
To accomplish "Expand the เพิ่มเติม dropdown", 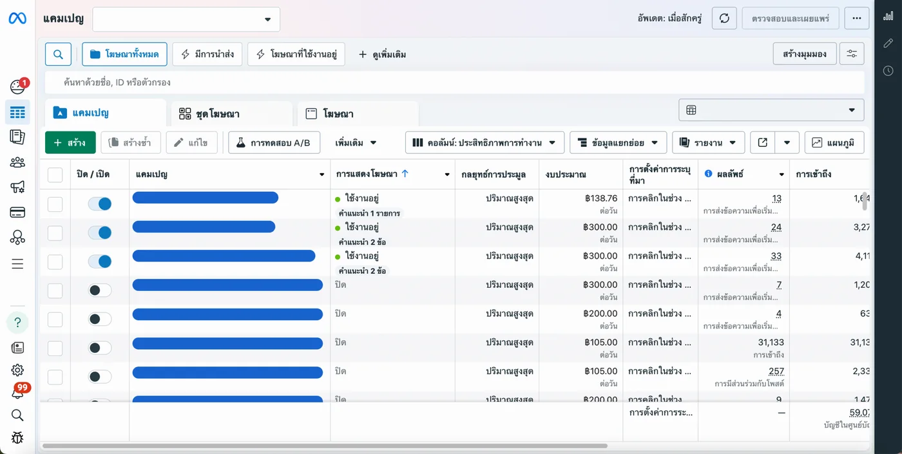I will pyautogui.click(x=356, y=142).
